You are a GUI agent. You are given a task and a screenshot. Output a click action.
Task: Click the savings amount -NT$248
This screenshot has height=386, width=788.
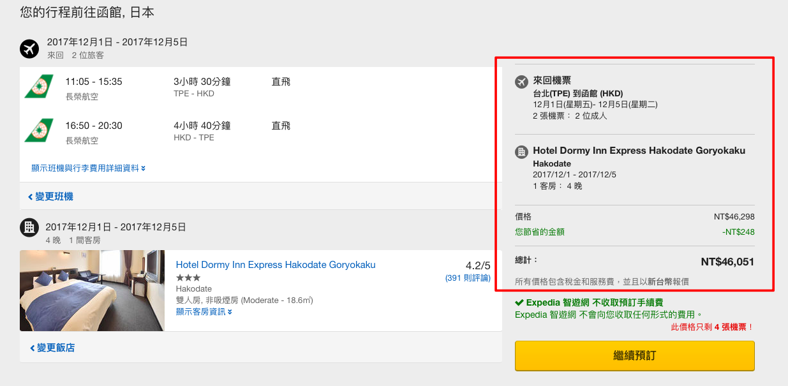click(x=739, y=232)
